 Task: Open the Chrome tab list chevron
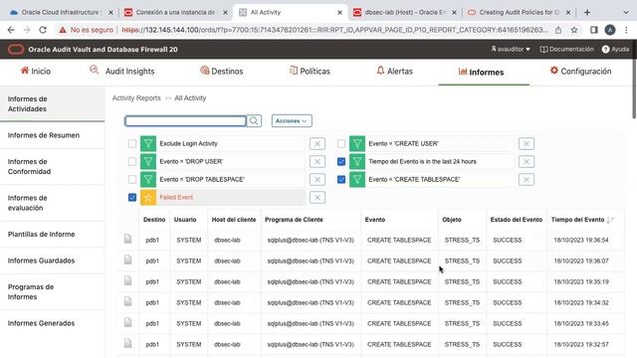626,13
